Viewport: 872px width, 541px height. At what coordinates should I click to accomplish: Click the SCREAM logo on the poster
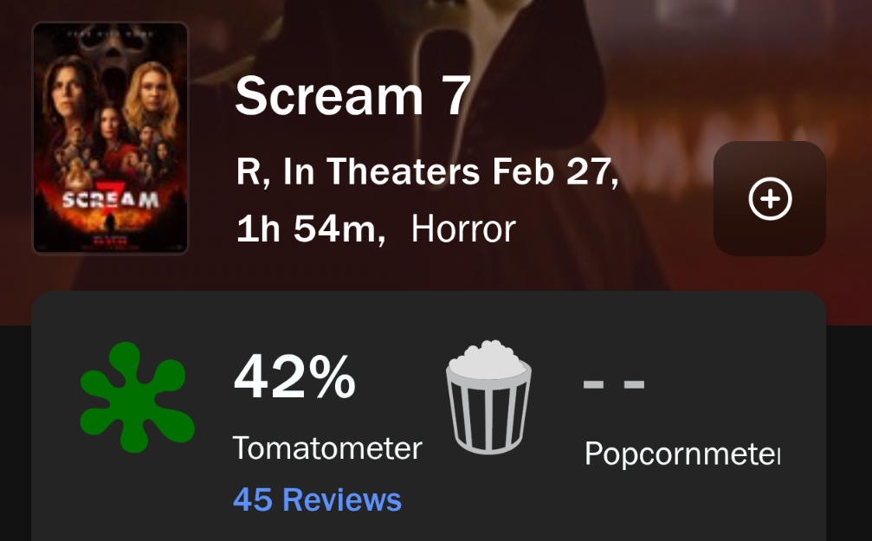[111, 200]
